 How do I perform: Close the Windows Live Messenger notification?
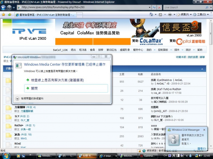pyautogui.click(x=204, y=130)
